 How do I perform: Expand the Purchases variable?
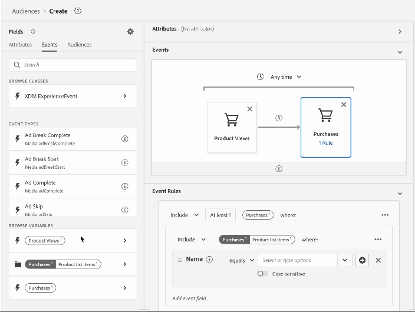coord(124,288)
